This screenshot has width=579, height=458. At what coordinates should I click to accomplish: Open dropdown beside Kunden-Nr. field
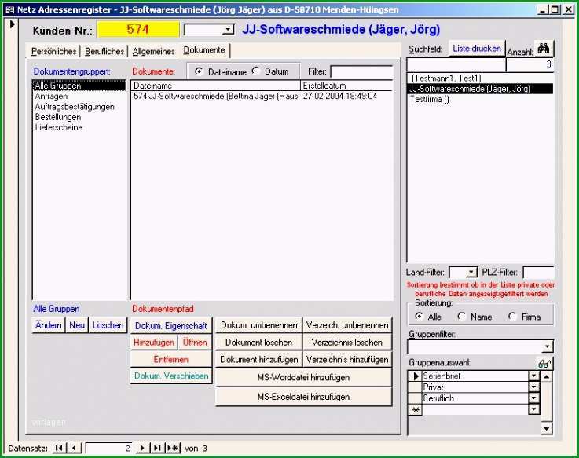tap(229, 30)
